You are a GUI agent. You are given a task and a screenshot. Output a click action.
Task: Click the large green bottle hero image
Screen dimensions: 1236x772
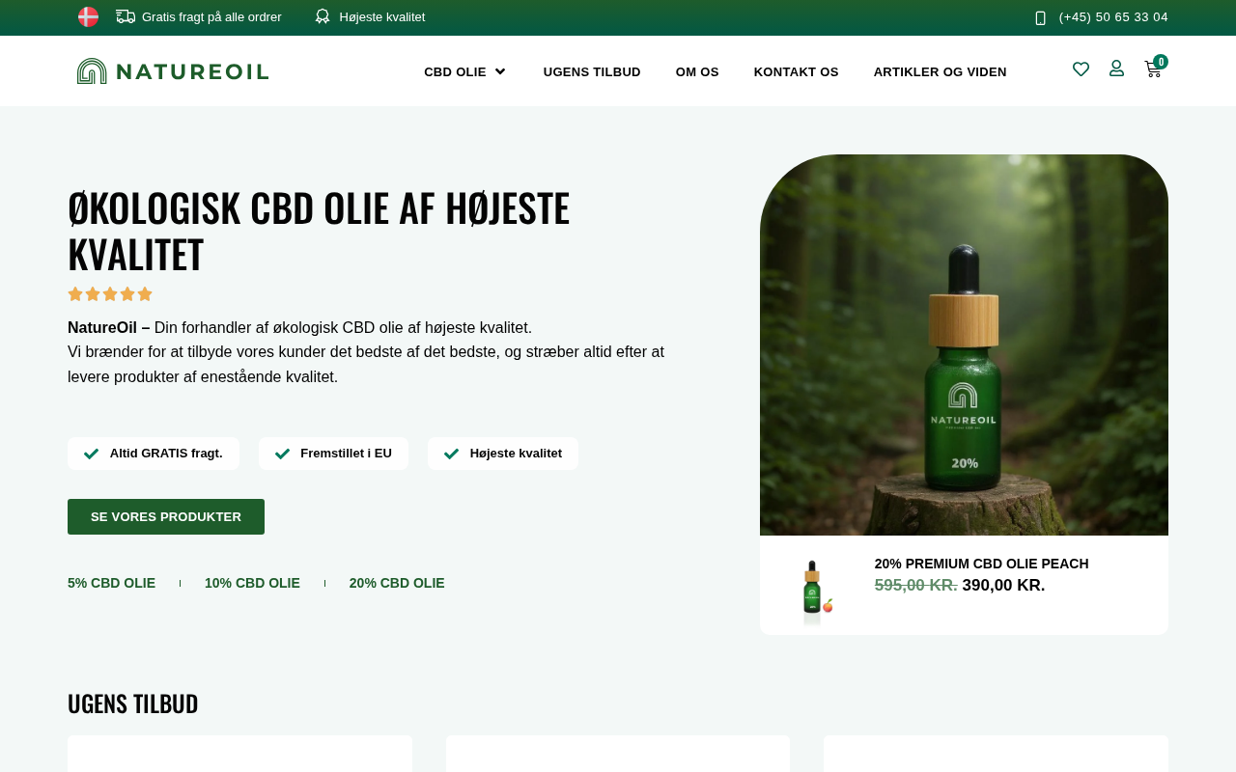(964, 345)
